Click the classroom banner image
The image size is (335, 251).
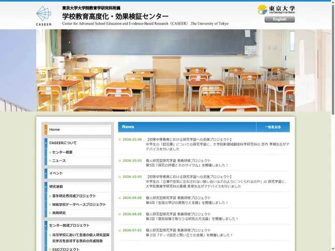click(166, 71)
